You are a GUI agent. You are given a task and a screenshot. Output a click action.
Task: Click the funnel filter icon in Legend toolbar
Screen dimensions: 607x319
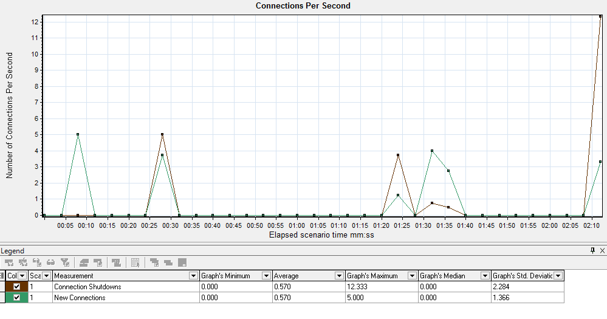pyautogui.click(x=65, y=262)
